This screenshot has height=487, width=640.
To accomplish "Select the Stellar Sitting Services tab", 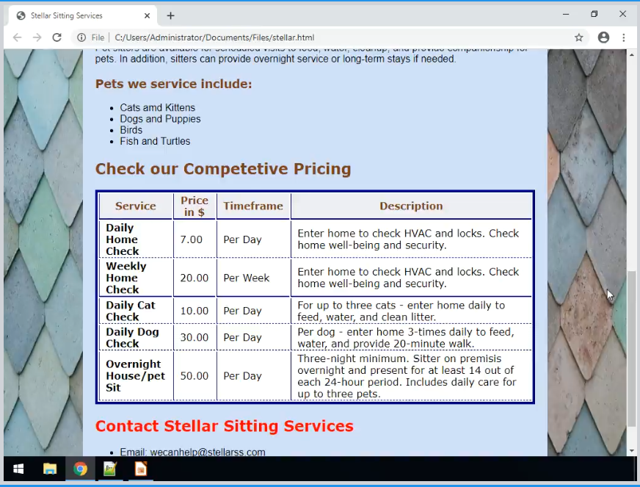I will tap(81, 15).
